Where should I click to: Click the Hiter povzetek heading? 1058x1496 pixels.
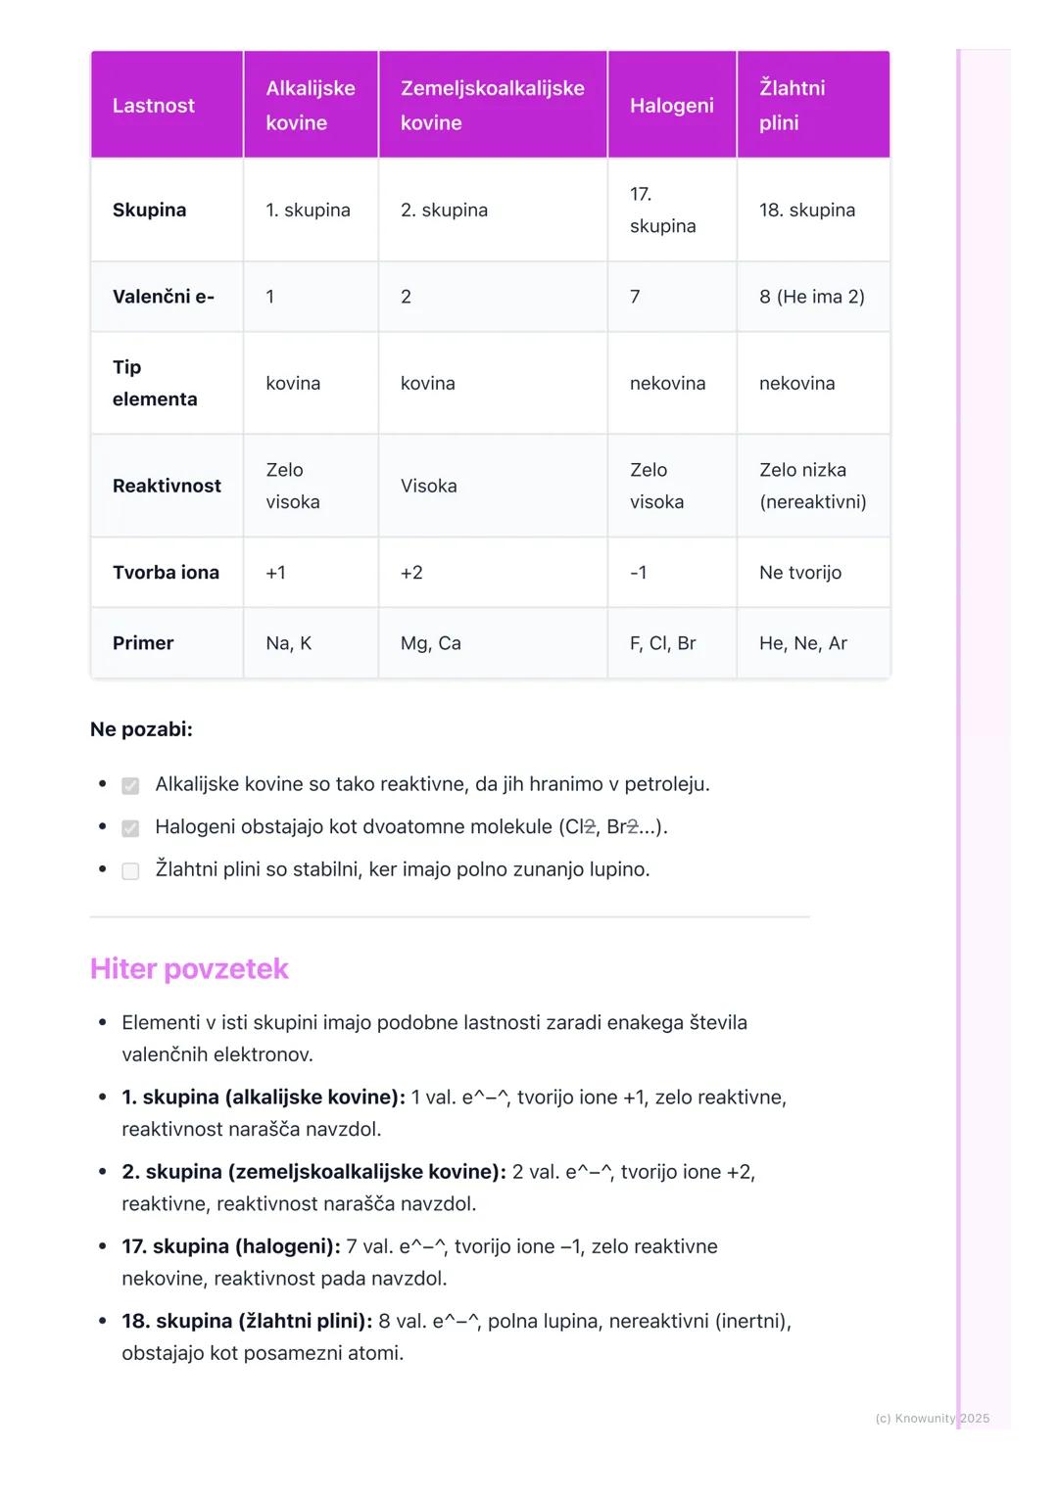189,969
